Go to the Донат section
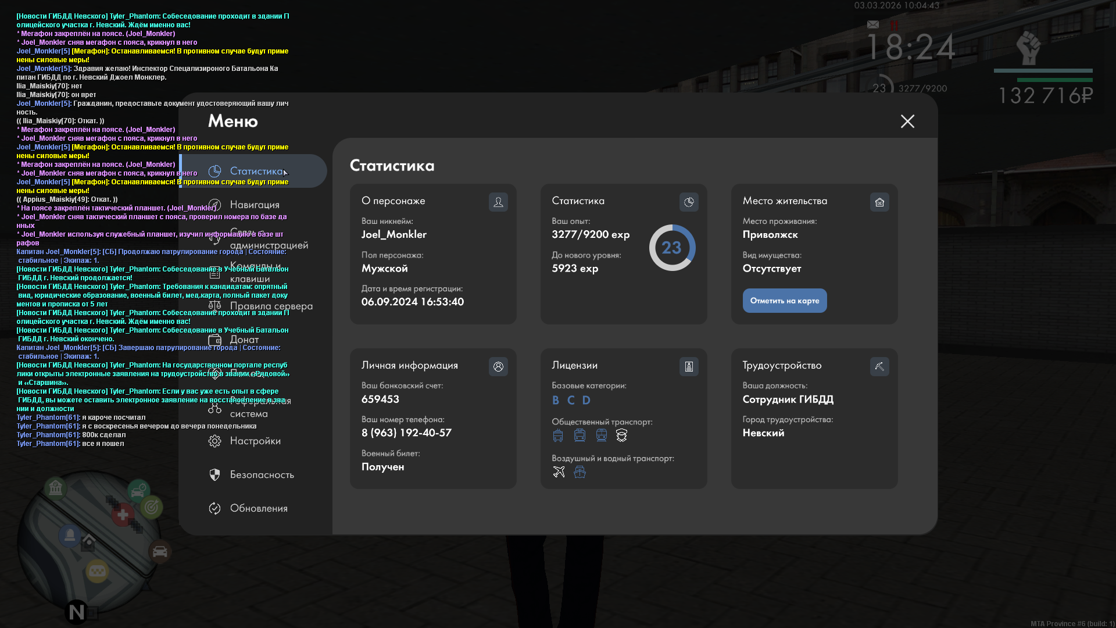Image resolution: width=1116 pixels, height=628 pixels. (x=244, y=340)
